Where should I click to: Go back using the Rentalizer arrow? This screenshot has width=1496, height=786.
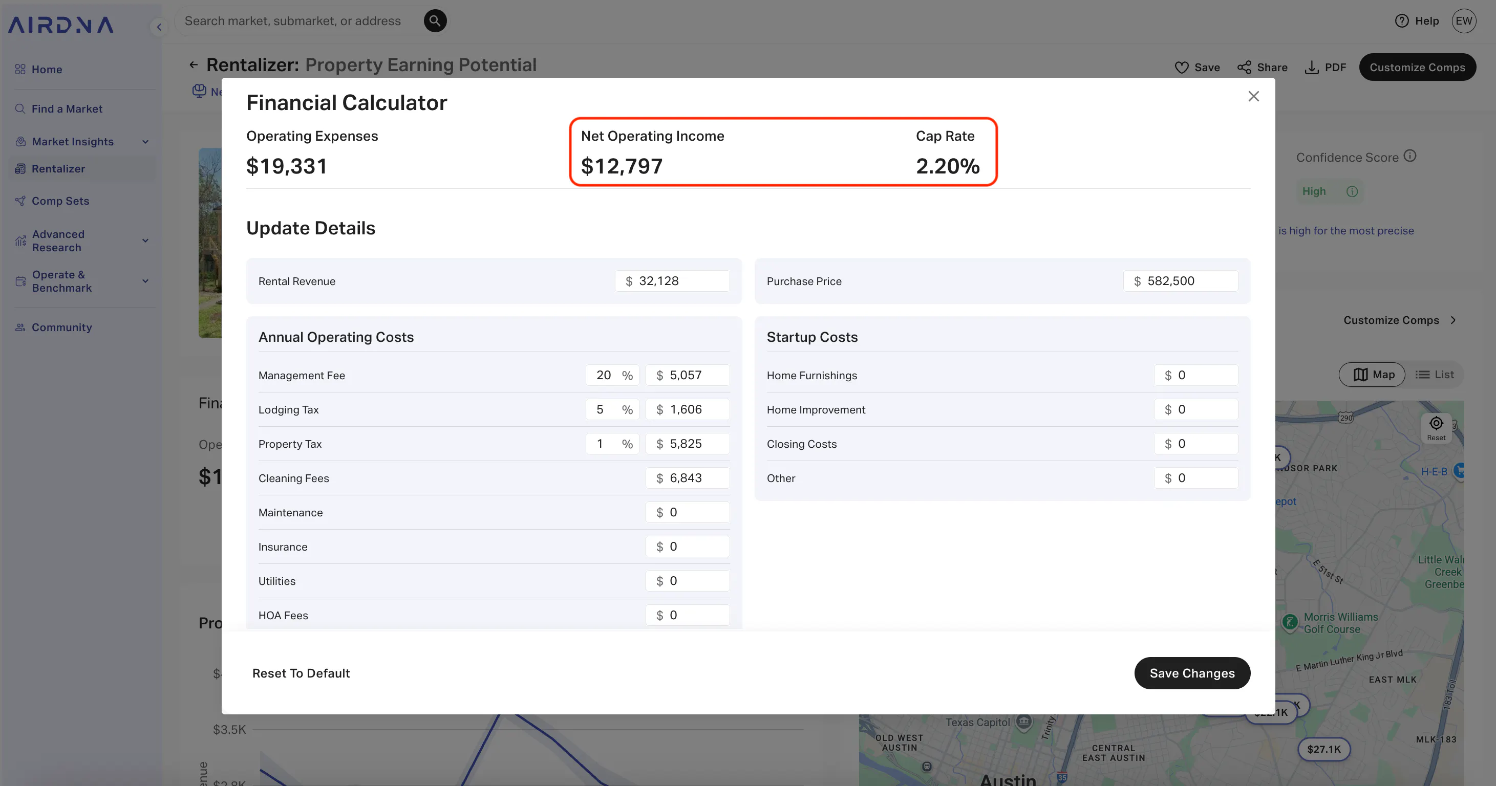pyautogui.click(x=194, y=65)
